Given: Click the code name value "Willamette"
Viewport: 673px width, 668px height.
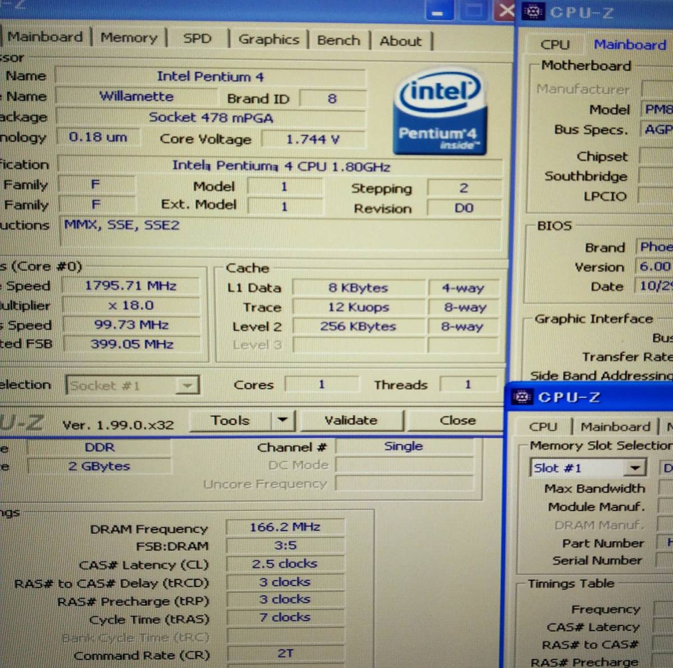Looking at the screenshot, I should click(x=136, y=97).
